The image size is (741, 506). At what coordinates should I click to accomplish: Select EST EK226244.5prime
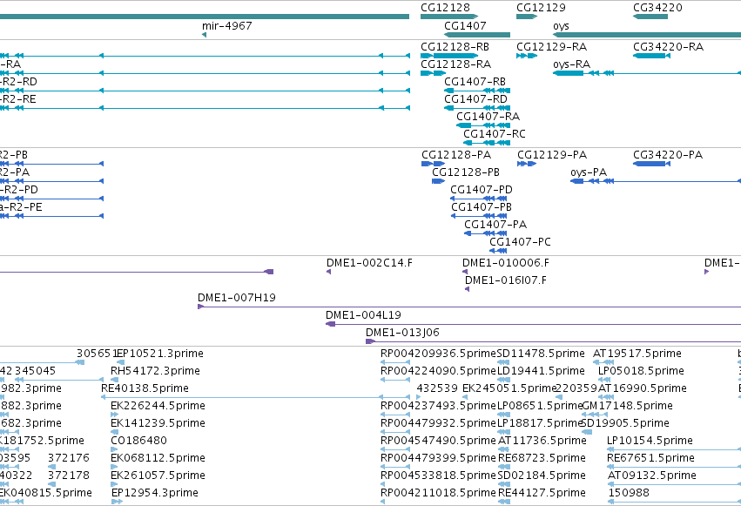point(158,406)
